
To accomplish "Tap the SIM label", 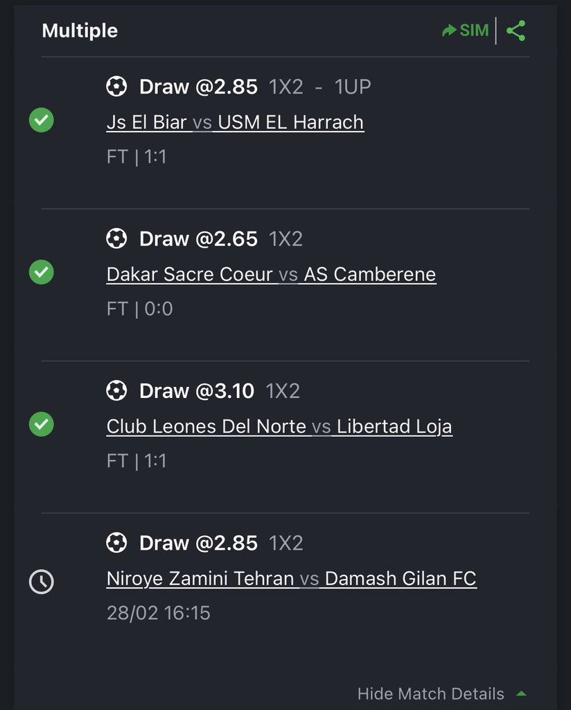I will (x=474, y=31).
